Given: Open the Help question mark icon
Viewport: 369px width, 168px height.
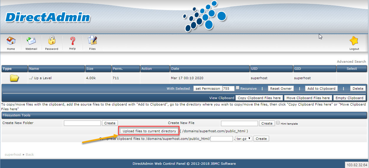Looking at the screenshot, I should click(x=73, y=41).
